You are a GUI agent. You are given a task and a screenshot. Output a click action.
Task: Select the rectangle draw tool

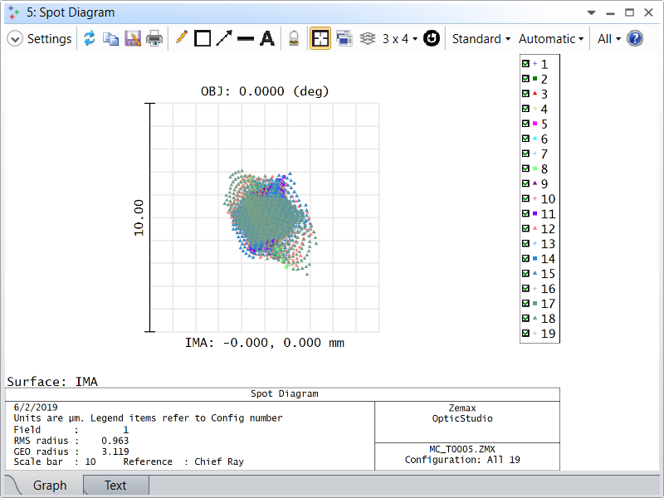click(x=203, y=39)
